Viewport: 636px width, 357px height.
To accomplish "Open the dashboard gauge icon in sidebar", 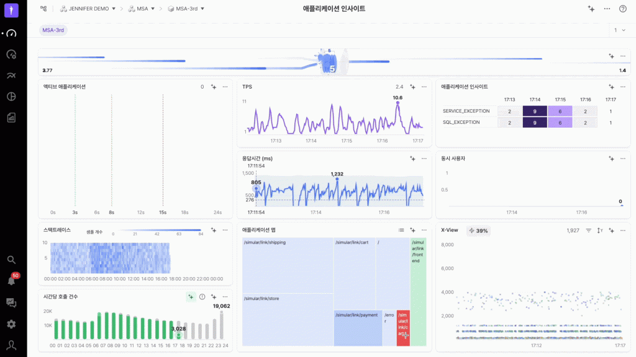I will (x=11, y=33).
